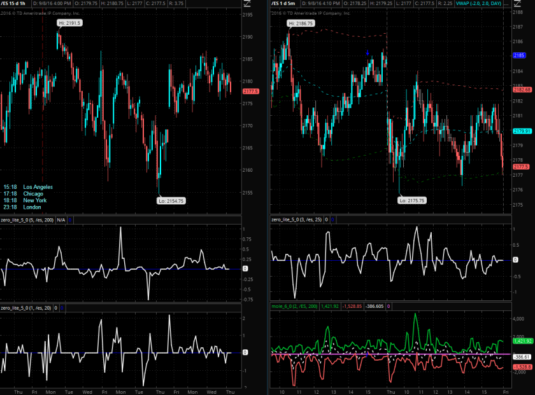Click the Hi: 2186.75 price bubble
Image resolution: width=535 pixels, height=395 pixels.
[x=300, y=24]
